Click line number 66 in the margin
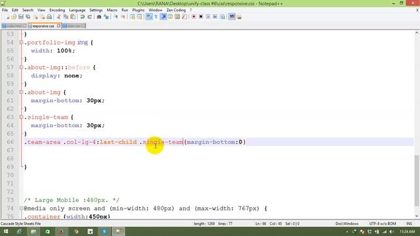 pos(10,142)
